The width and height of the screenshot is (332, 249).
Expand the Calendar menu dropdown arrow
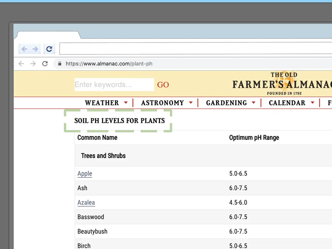(313, 103)
